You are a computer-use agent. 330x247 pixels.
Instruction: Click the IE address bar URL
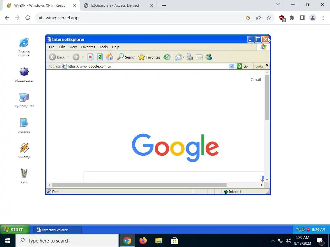tap(90, 66)
